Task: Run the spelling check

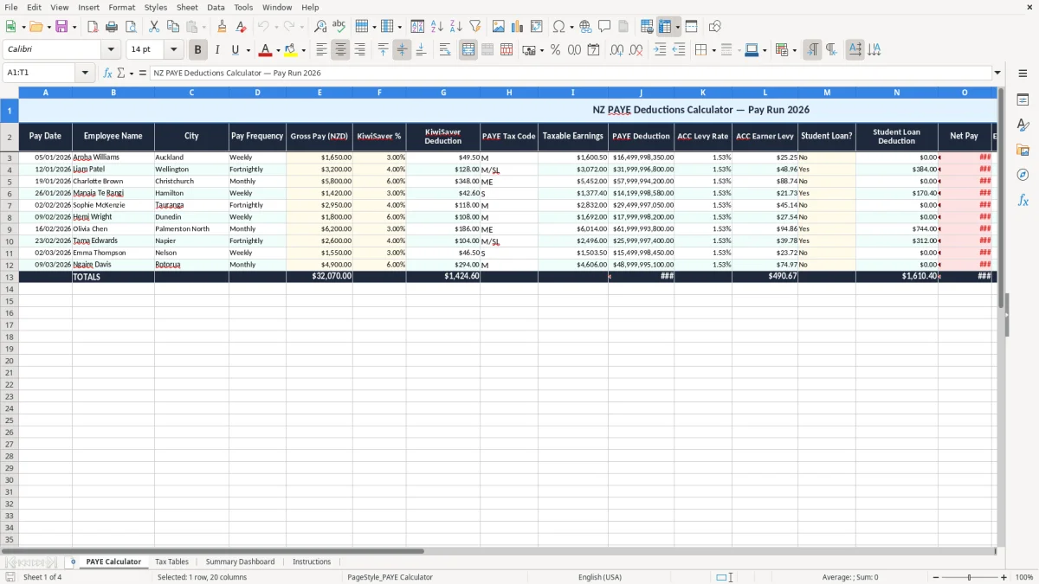Action: click(x=339, y=27)
